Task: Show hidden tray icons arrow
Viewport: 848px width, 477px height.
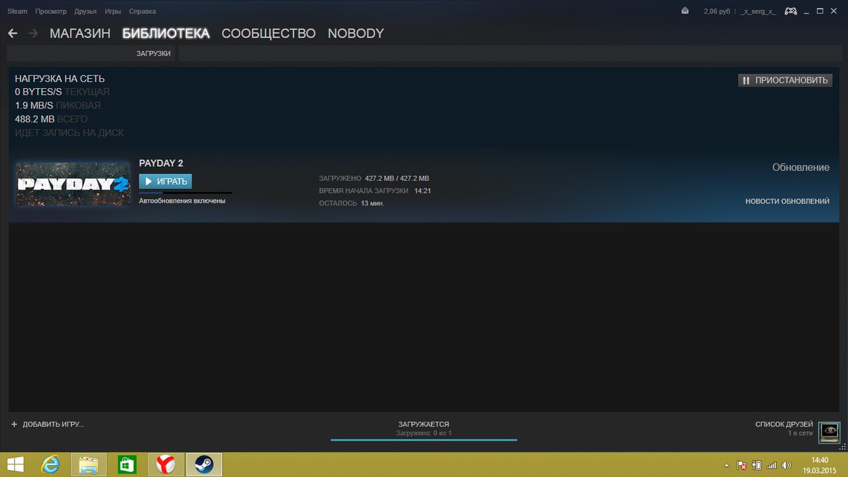Action: tap(726, 465)
